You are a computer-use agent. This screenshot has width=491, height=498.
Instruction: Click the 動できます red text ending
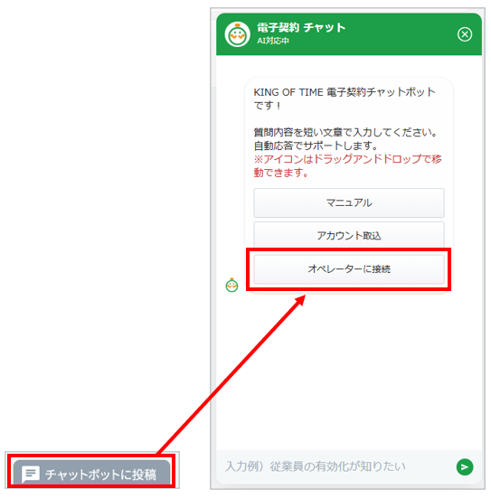(281, 173)
